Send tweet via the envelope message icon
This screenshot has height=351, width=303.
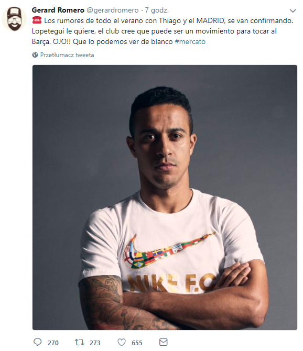point(163,342)
